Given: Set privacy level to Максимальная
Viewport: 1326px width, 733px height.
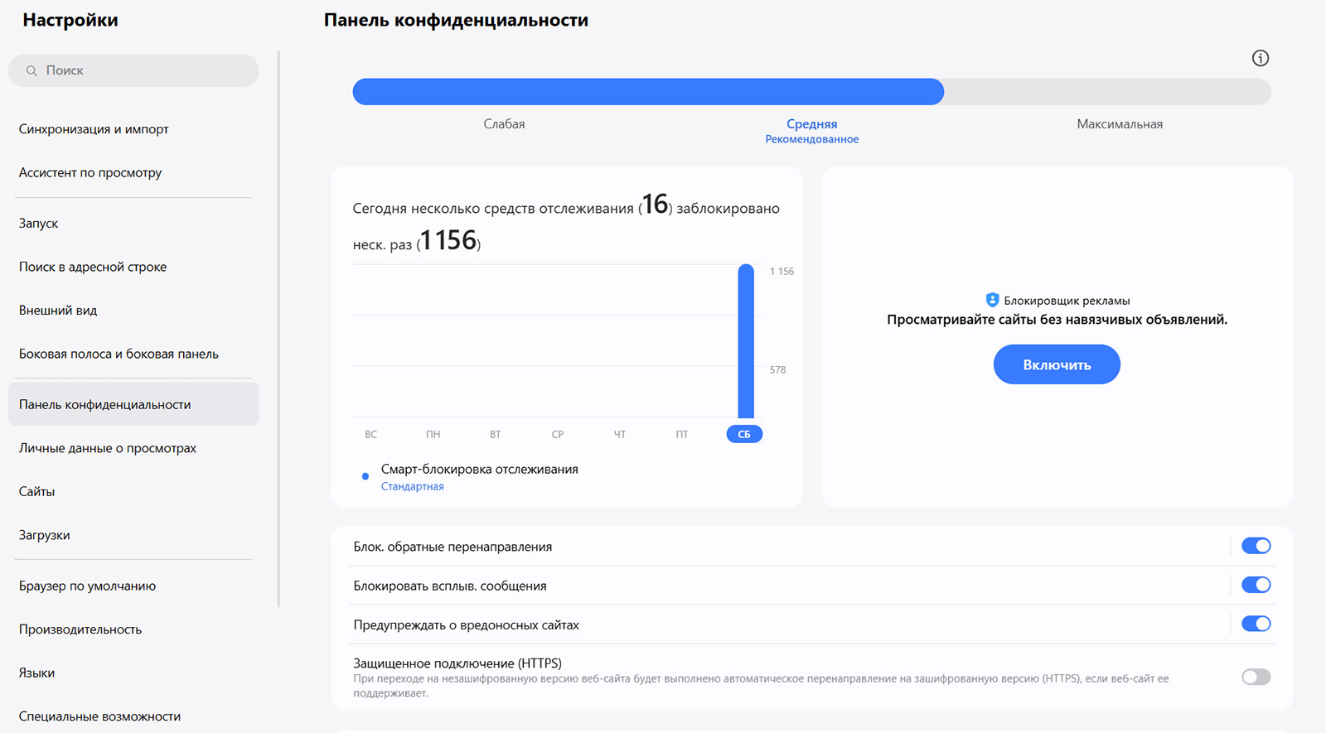Looking at the screenshot, I should [1119, 124].
